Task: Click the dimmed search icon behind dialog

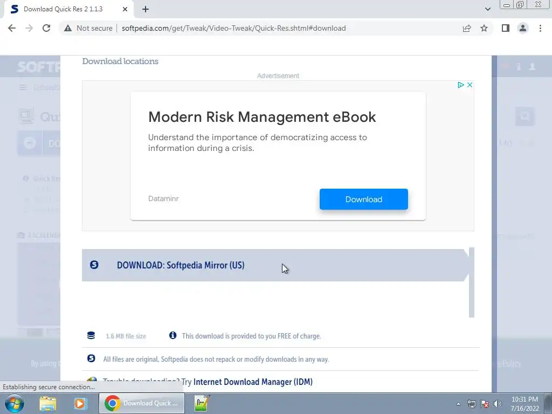Action: click(525, 116)
